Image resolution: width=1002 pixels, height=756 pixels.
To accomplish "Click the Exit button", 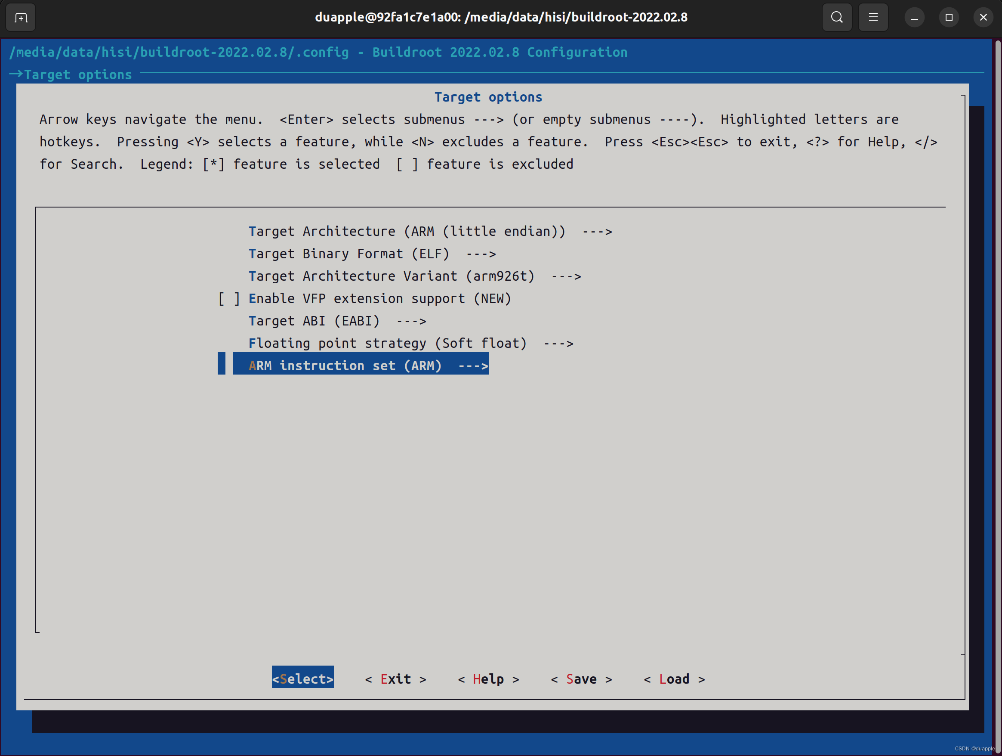I will [x=395, y=679].
